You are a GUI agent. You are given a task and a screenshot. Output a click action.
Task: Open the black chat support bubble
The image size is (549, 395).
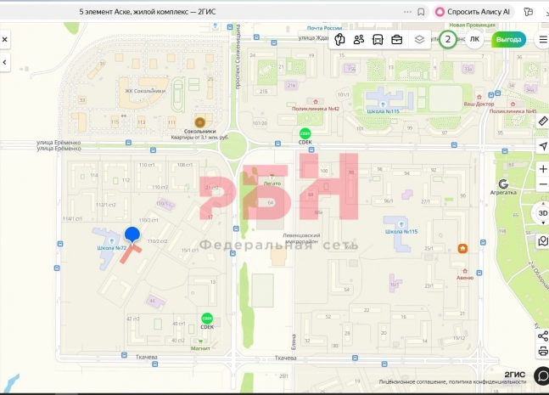tap(542, 376)
